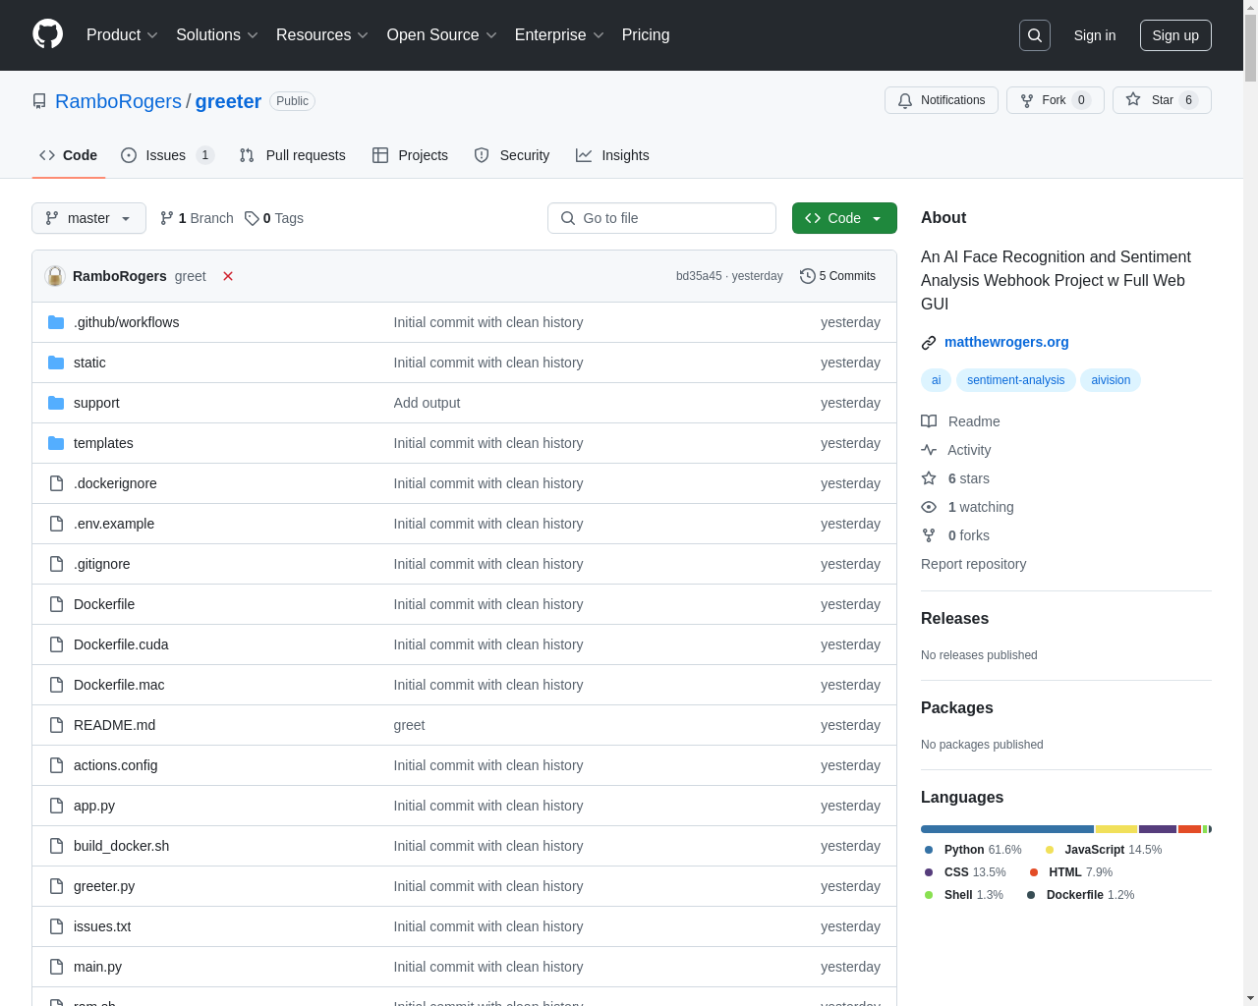Click the app.py file icon

tap(56, 806)
